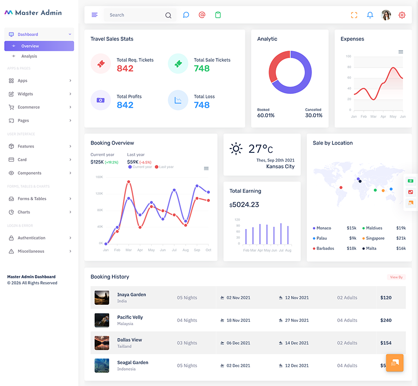Toggle fullscreen with the orange frame icon
418x386 pixels.
tap(354, 15)
